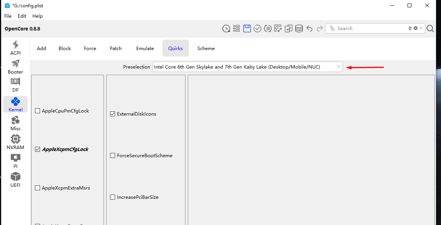
Task: Click the generate/edit tool icon with the pen
Action: [x=278, y=29]
